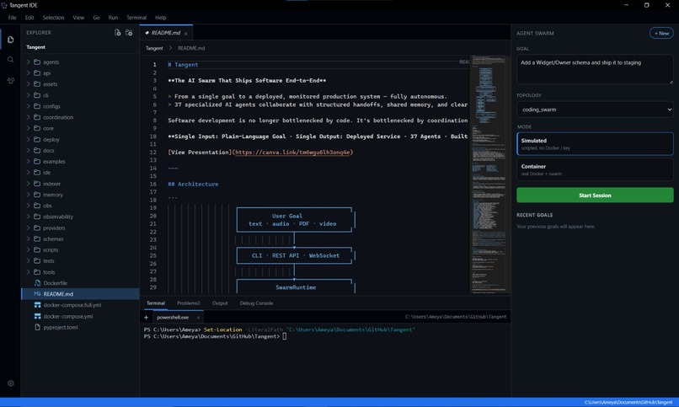The image size is (679, 407).
Task: Open the Topology coding_swarm dropdown
Action: point(595,110)
